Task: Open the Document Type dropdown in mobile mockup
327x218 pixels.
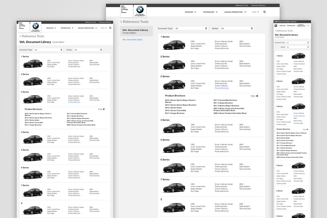Action: 297,43
